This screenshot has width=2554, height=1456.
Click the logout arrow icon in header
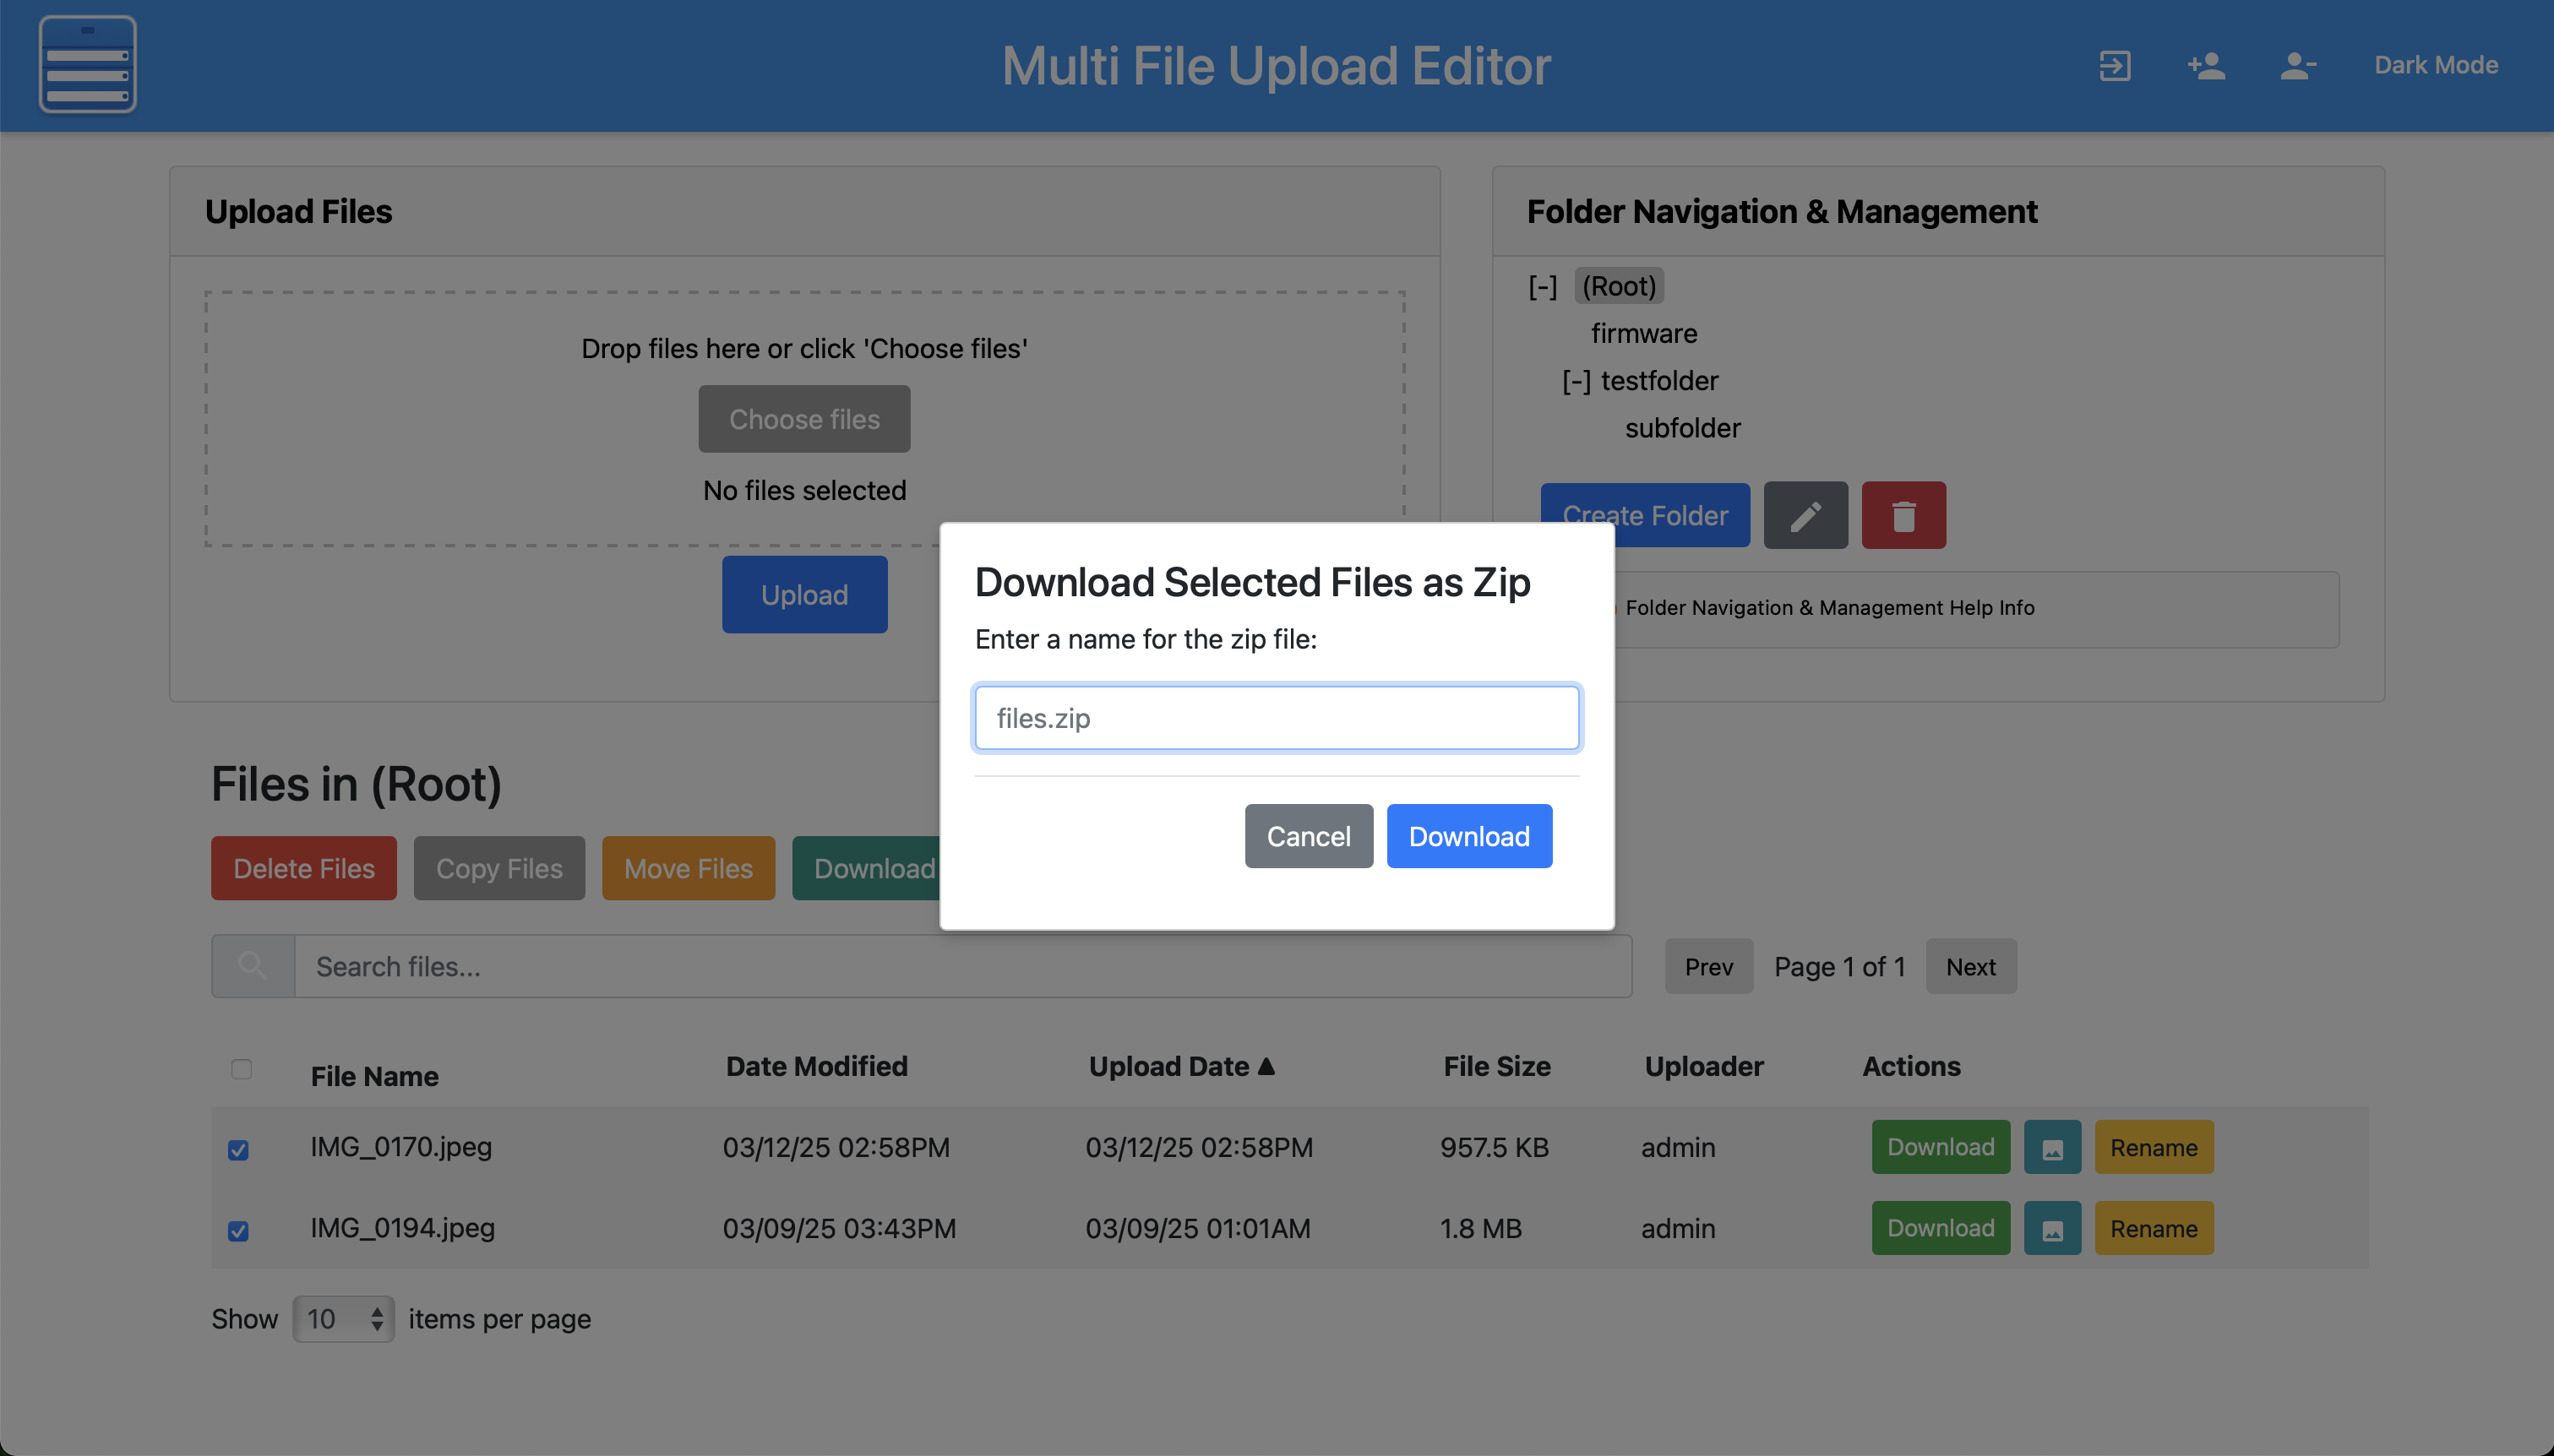pos(2114,66)
